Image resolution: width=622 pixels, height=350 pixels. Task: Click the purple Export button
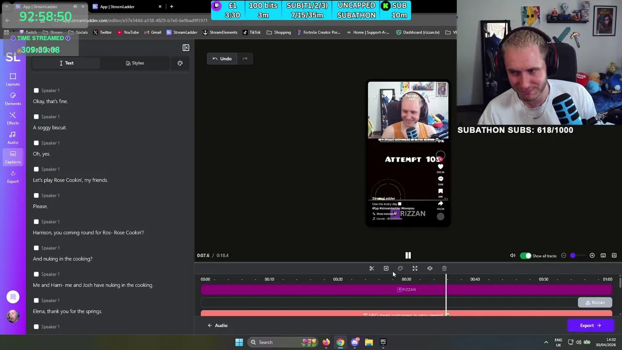pos(590,326)
